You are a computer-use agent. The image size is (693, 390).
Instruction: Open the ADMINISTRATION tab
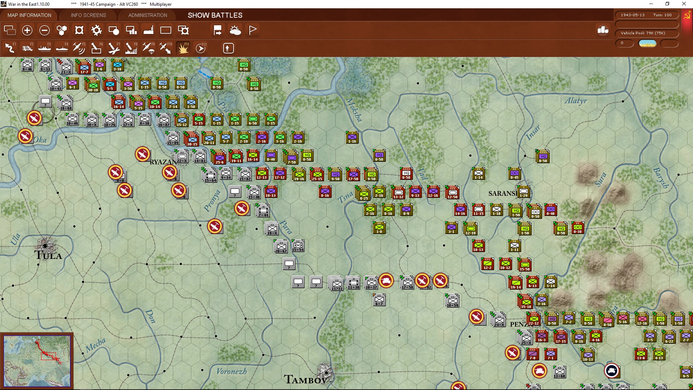[148, 15]
